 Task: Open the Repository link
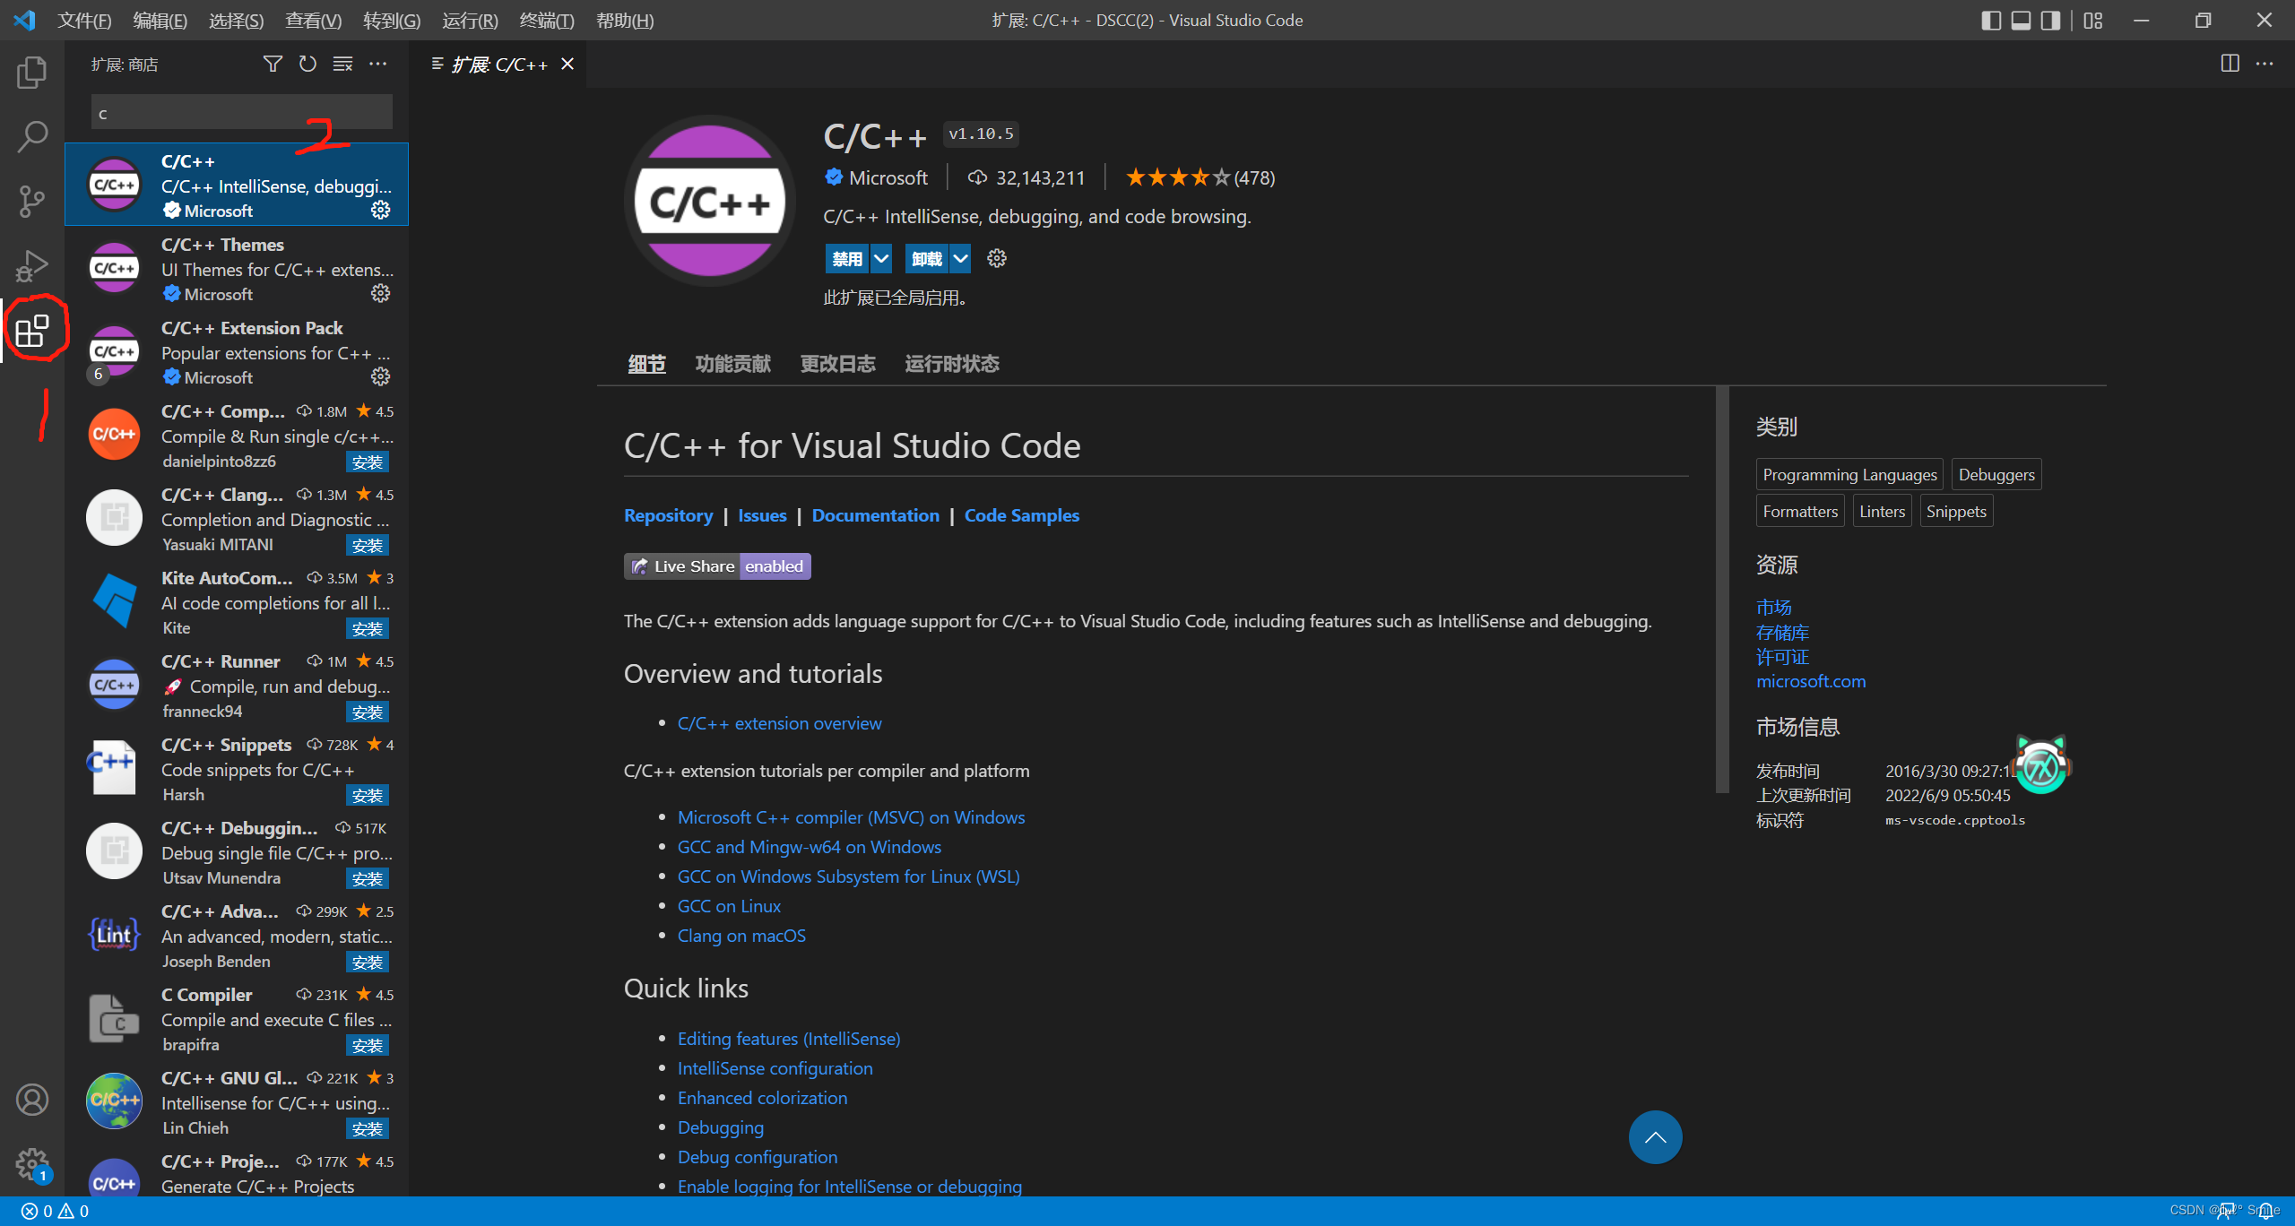point(668,515)
